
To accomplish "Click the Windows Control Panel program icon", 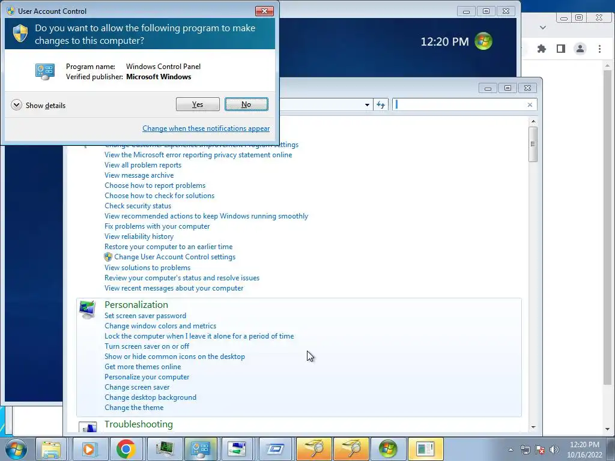I will click(44, 72).
